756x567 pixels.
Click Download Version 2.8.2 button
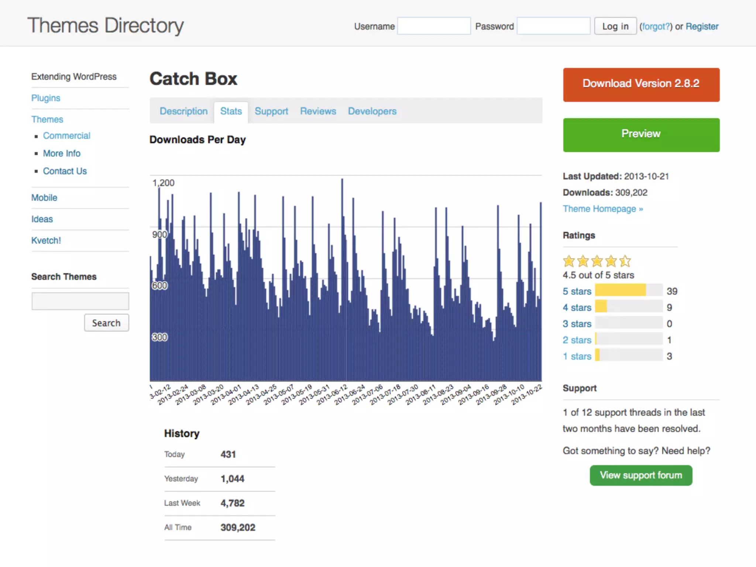tap(641, 85)
